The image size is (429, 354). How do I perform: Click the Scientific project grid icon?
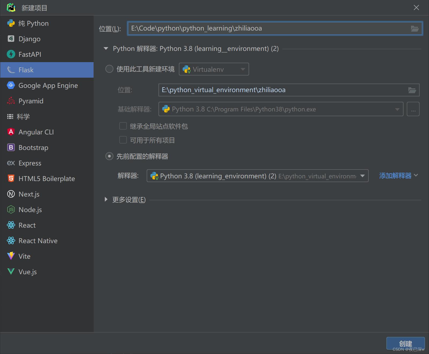(x=10, y=116)
